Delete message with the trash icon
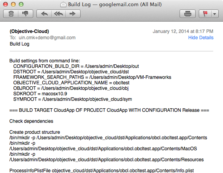This screenshot has width=223, height=173. [11, 14]
